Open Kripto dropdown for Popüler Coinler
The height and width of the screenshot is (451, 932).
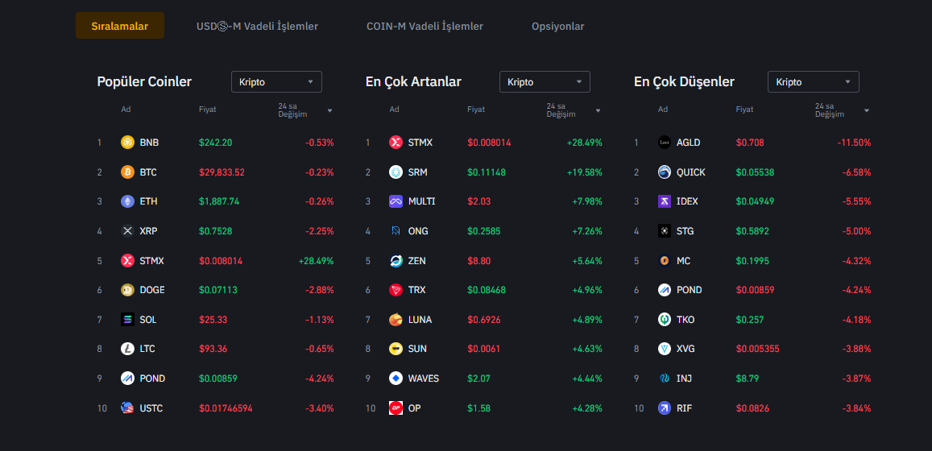pyautogui.click(x=276, y=82)
